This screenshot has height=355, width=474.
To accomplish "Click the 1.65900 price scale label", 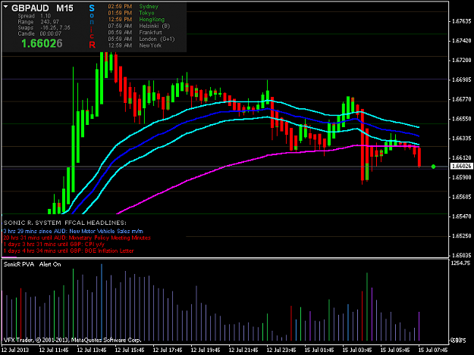I will 461,177.
